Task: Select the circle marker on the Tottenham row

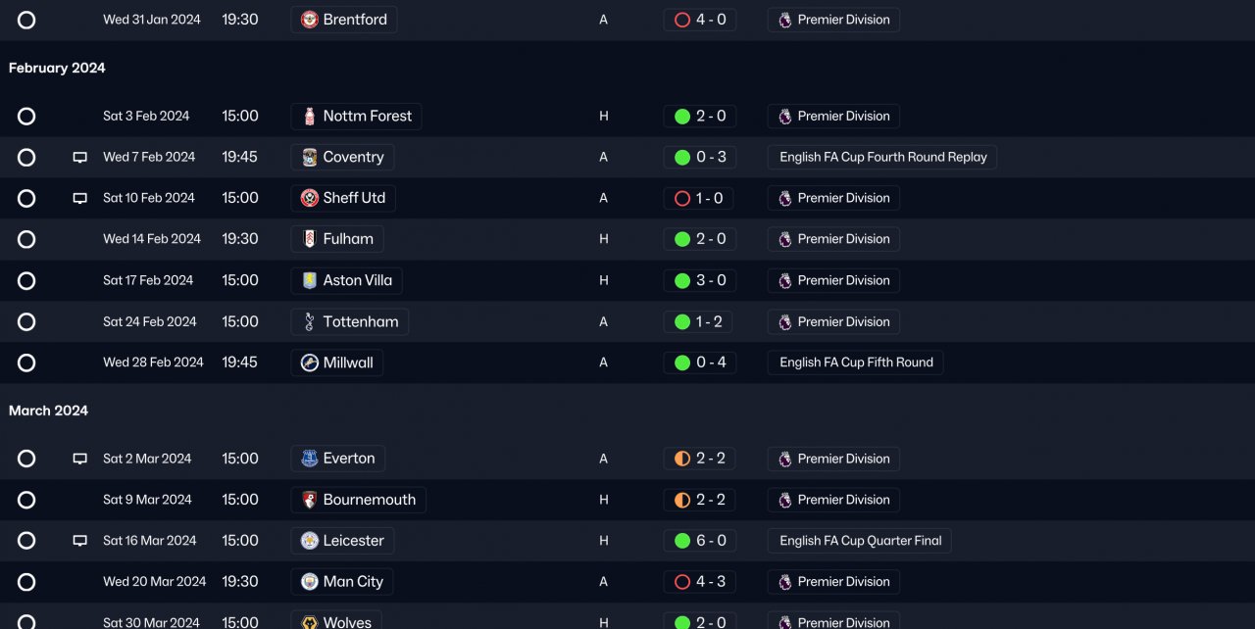Action: 26,321
